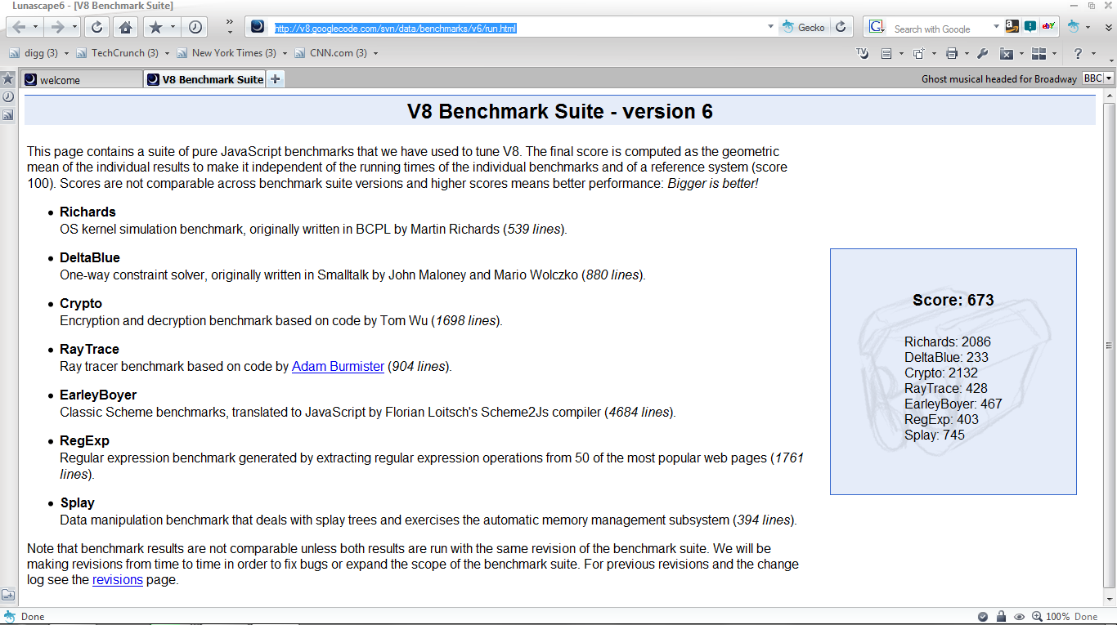Click the Score: 673 result text
The image size is (1117, 625).
(x=953, y=300)
